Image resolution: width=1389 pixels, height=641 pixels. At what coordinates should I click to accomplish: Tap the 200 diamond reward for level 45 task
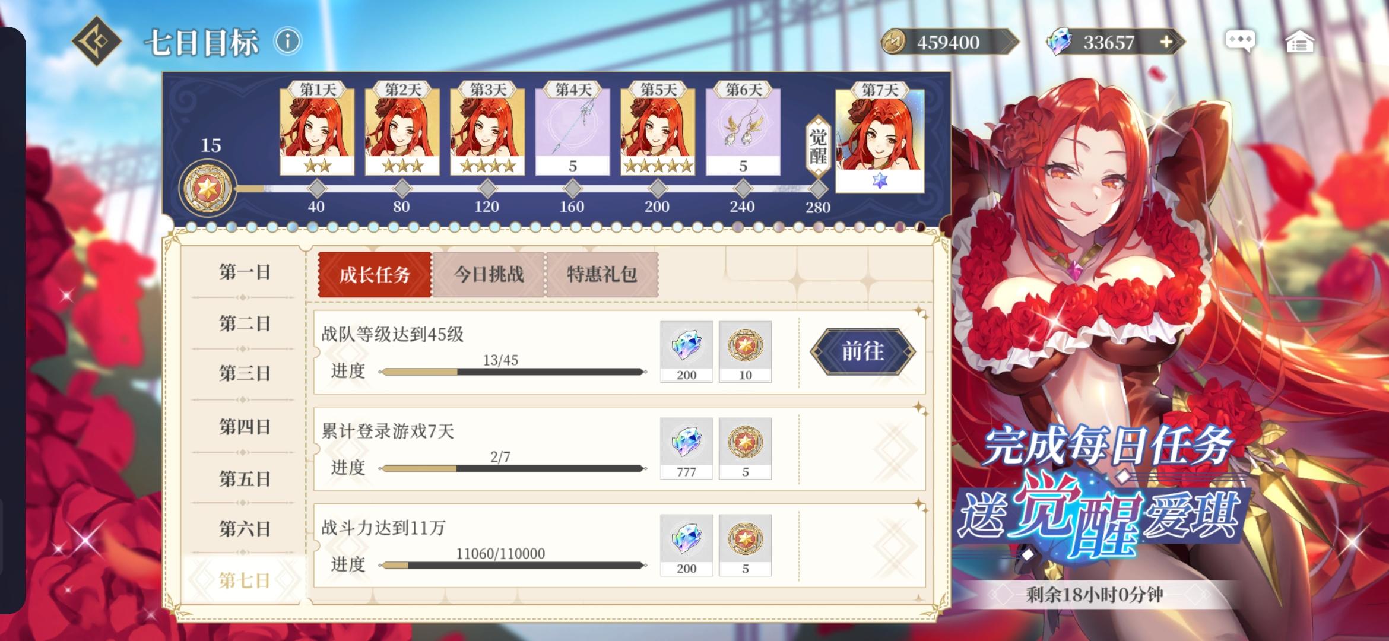686,351
